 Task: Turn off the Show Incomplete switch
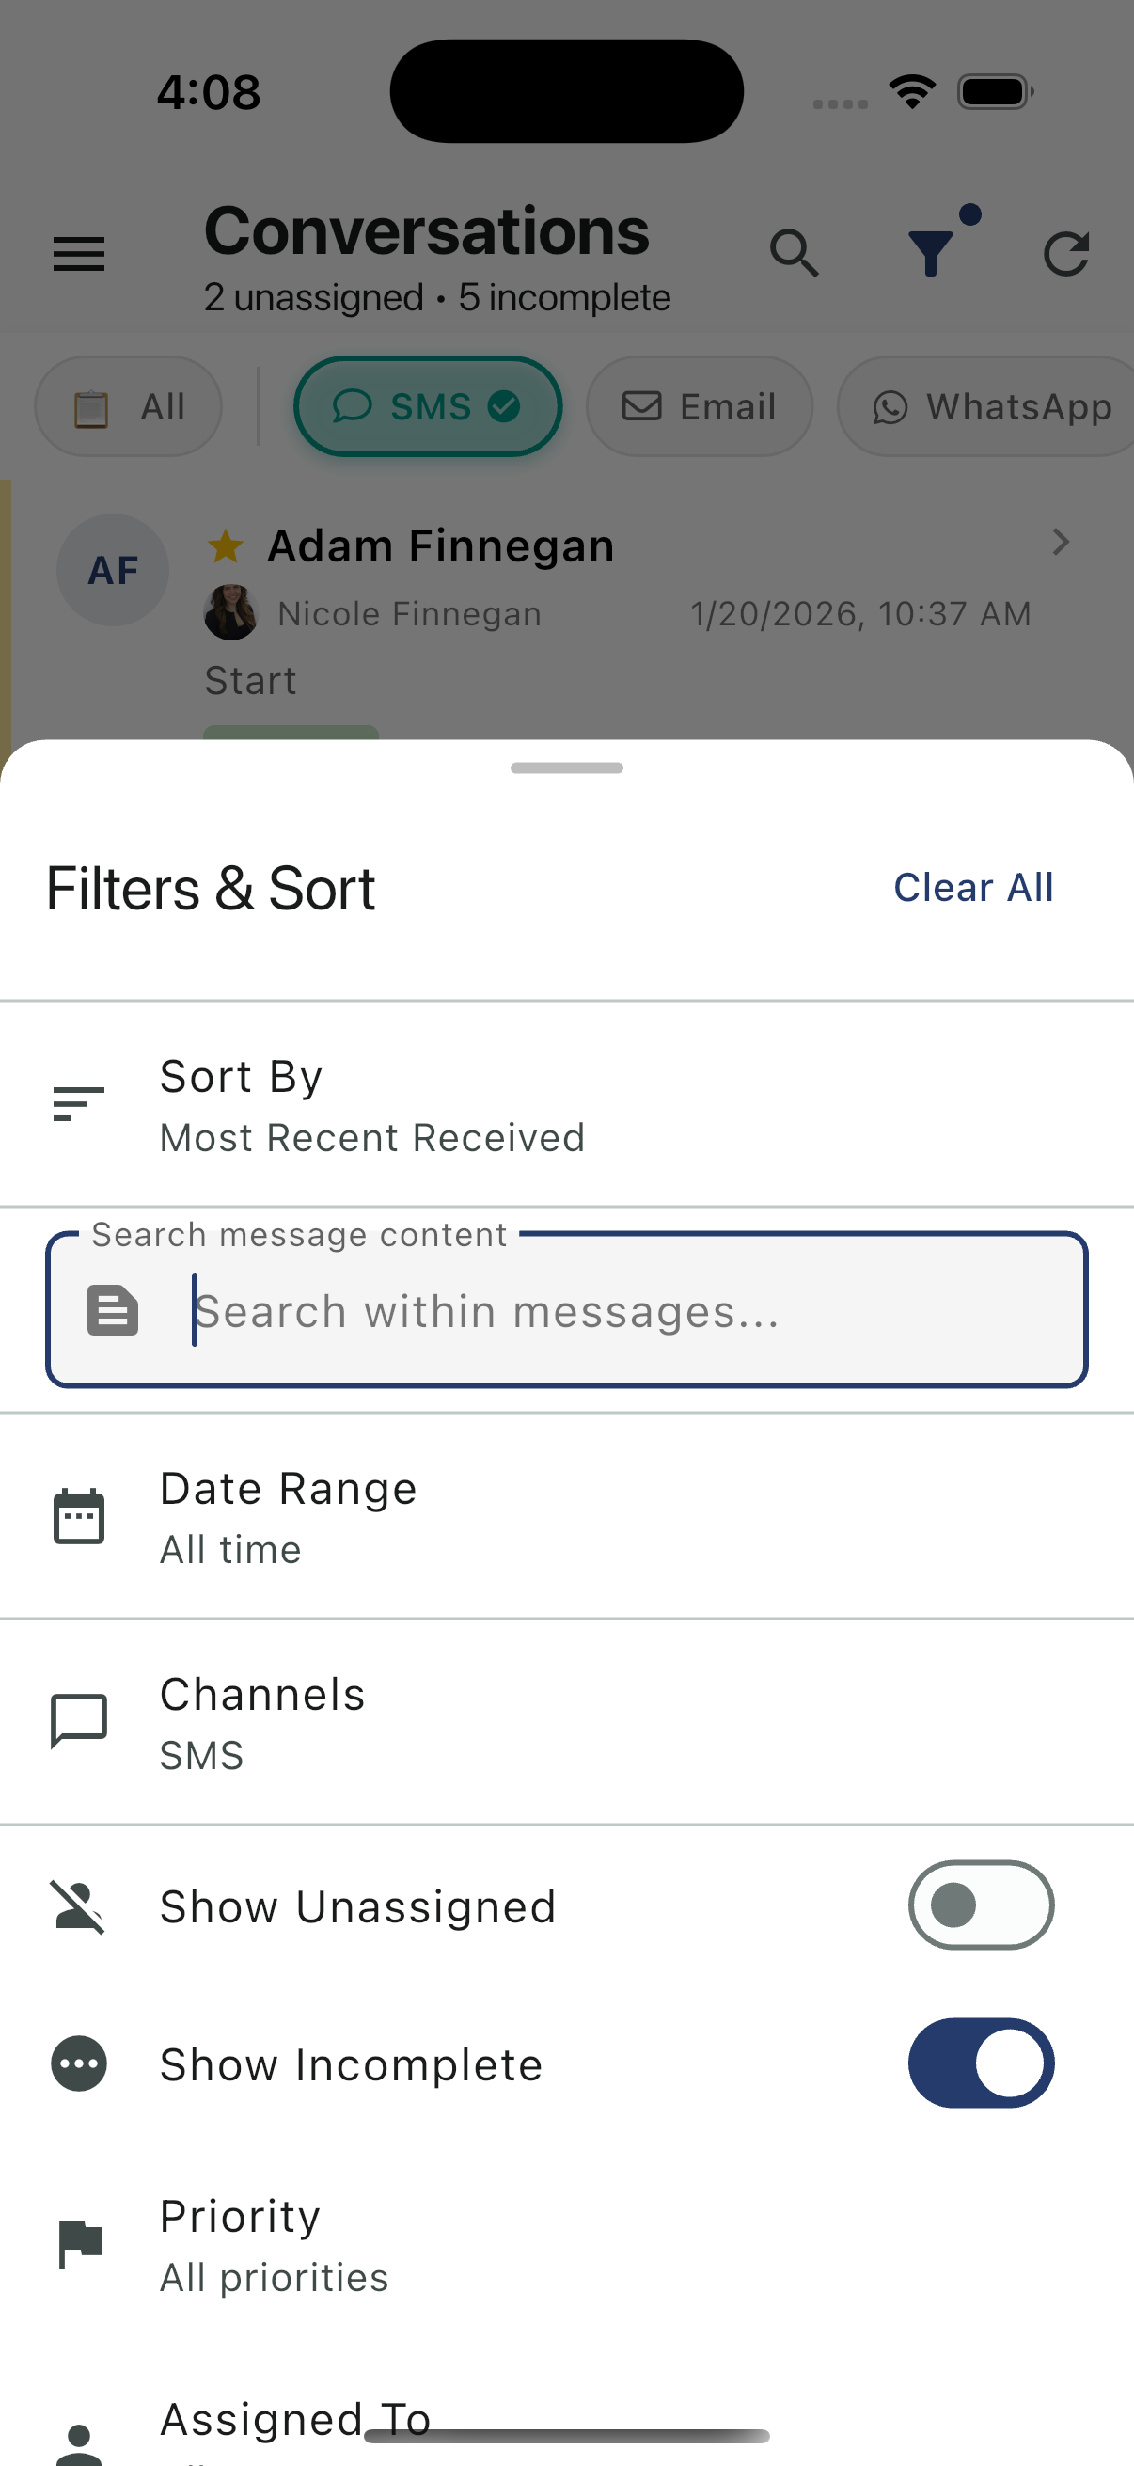[980, 2063]
